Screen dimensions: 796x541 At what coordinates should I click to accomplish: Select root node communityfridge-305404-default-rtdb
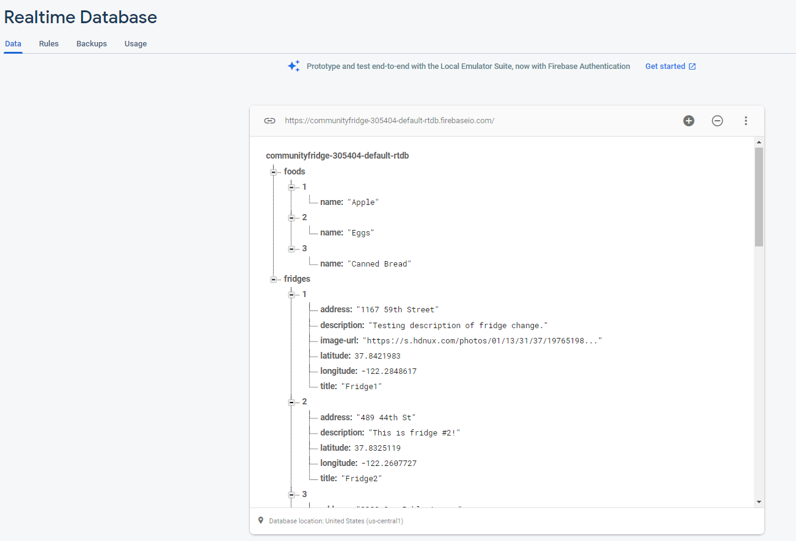pyautogui.click(x=337, y=156)
